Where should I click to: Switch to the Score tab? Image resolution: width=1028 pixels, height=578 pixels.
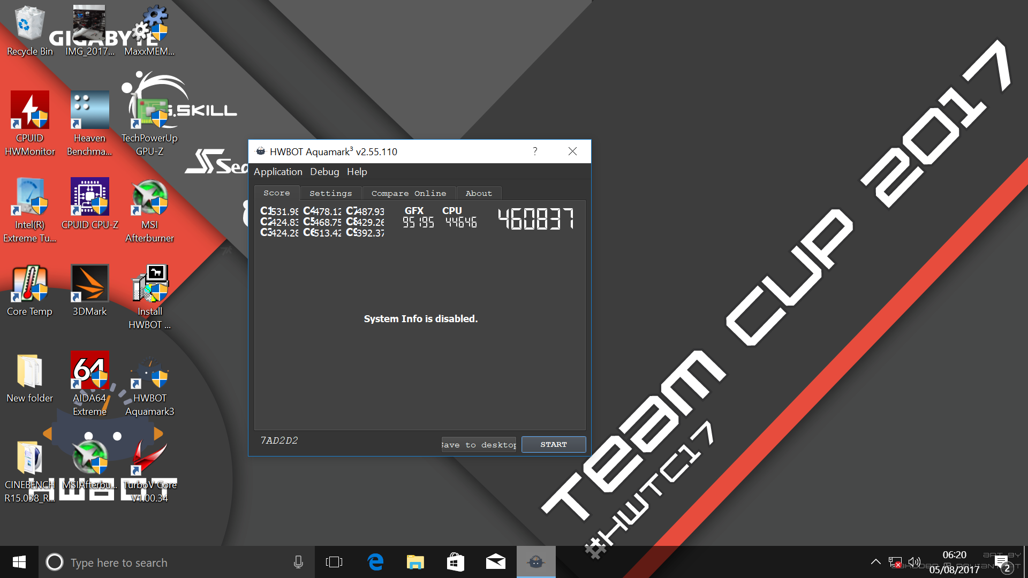point(277,193)
